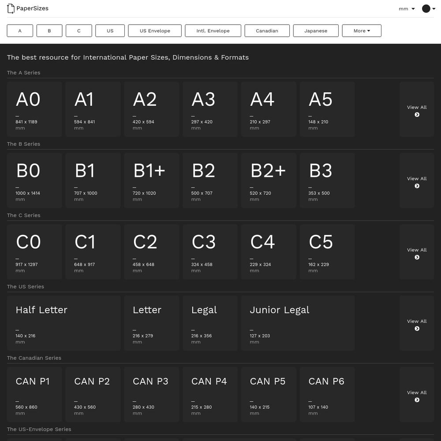Go to the Intl. Envelope category
Image resolution: width=441 pixels, height=441 pixels.
[213, 31]
